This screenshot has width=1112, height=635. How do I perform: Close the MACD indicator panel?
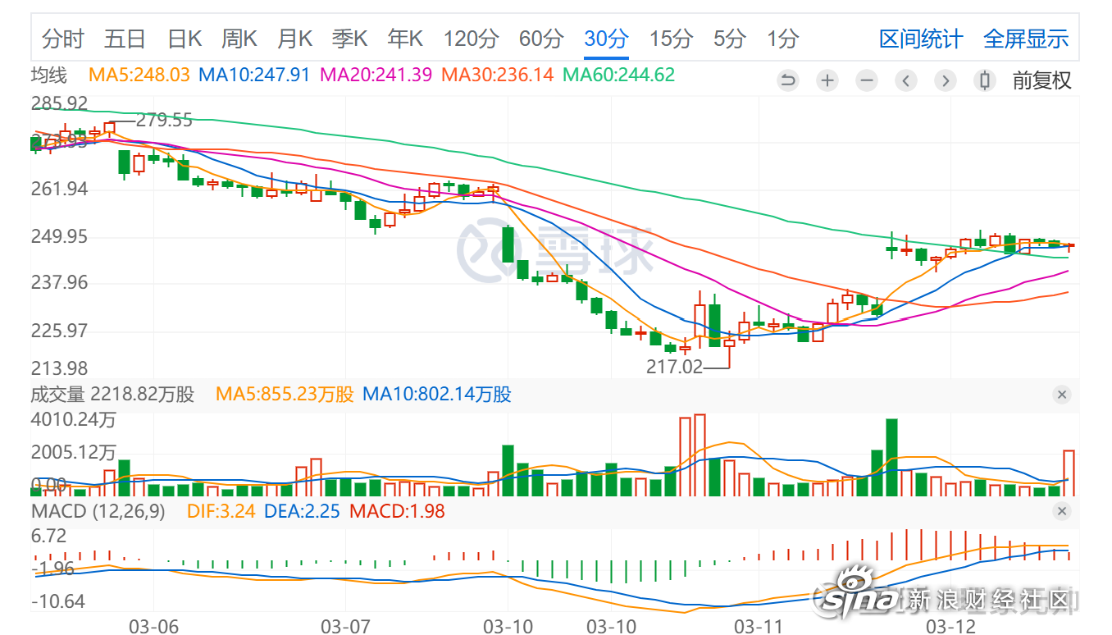pos(1062,512)
